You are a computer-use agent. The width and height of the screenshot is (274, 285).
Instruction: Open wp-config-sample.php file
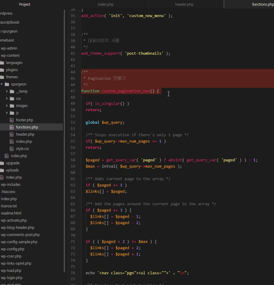click(x=19, y=242)
